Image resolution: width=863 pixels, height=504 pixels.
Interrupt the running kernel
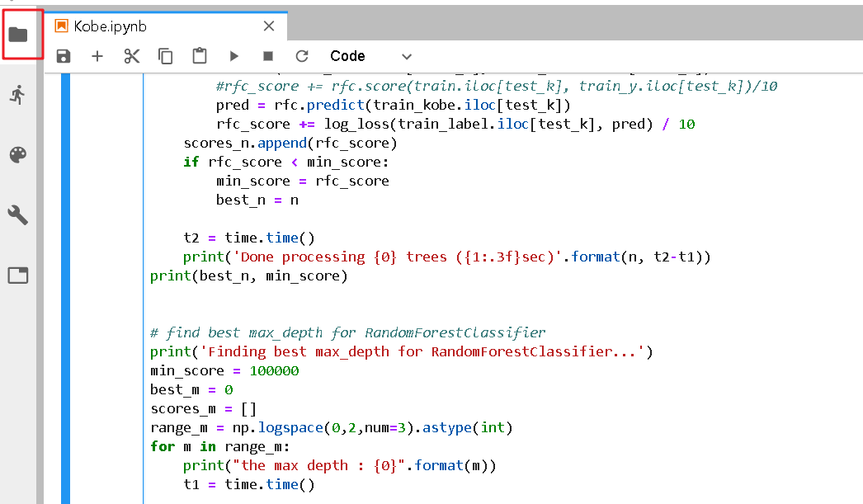tap(267, 56)
